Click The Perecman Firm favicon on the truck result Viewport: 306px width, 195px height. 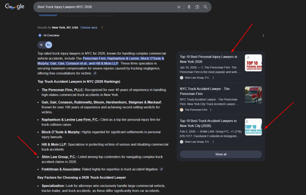(181, 110)
